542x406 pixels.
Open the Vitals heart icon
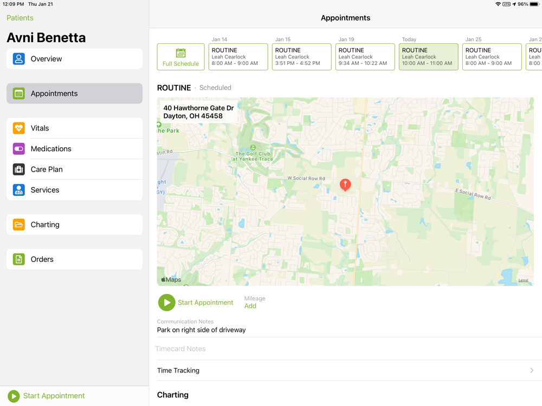[18, 128]
